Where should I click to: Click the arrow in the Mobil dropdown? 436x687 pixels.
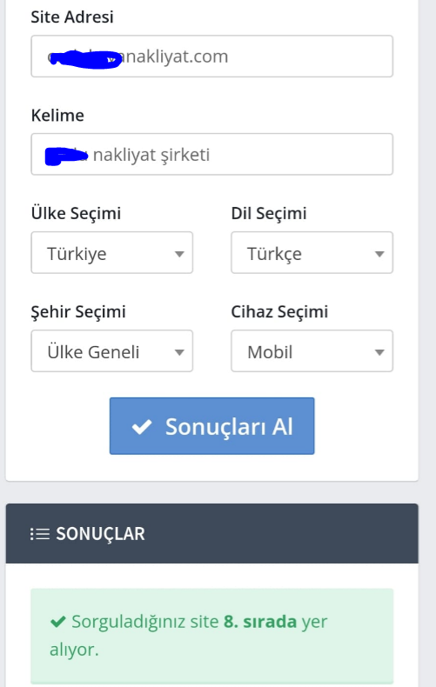pyautogui.click(x=379, y=352)
